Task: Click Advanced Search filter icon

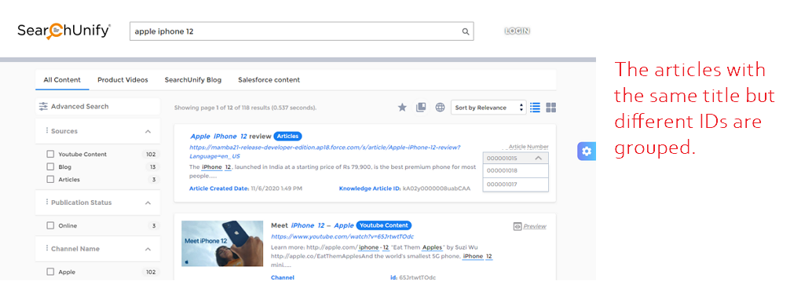Action: coord(43,107)
